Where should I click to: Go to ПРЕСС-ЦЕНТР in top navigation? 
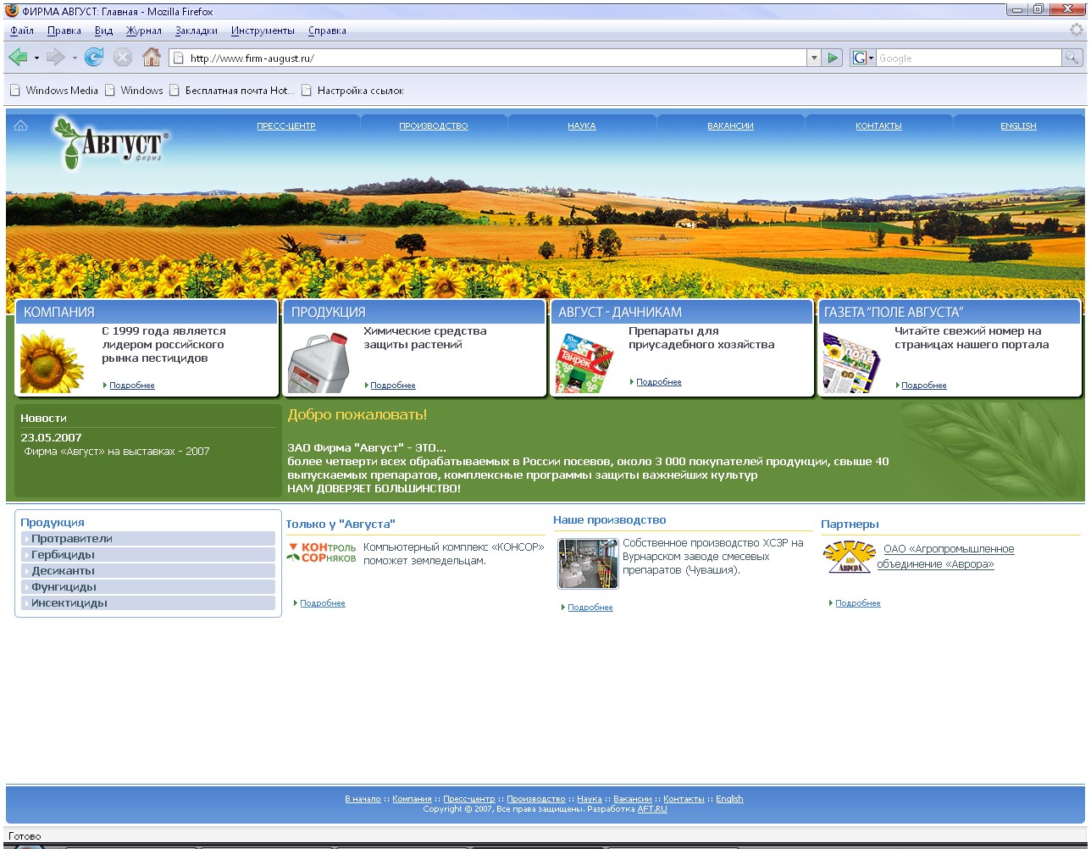(x=286, y=126)
